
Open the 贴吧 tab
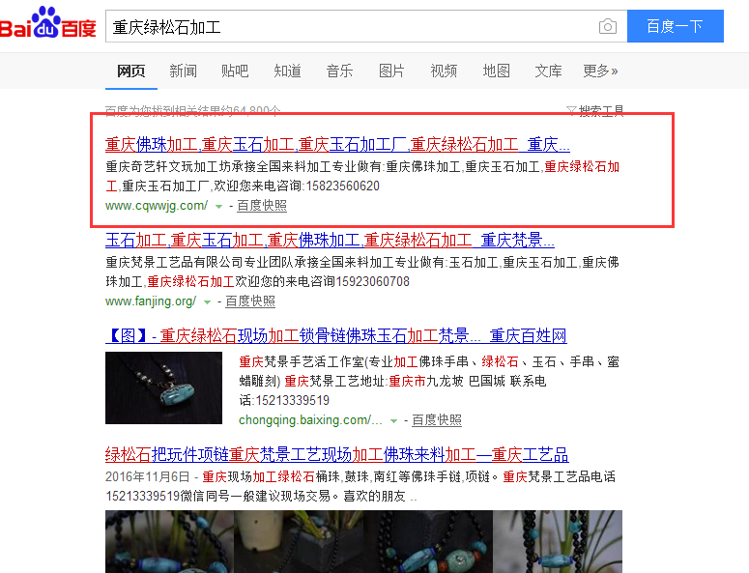coord(235,72)
